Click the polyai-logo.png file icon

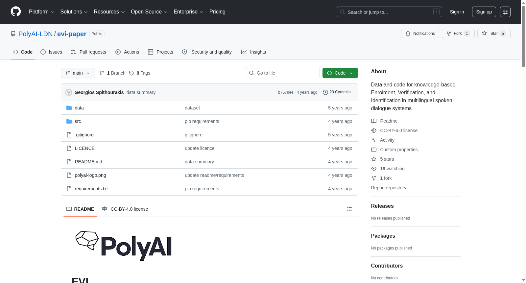(x=69, y=175)
